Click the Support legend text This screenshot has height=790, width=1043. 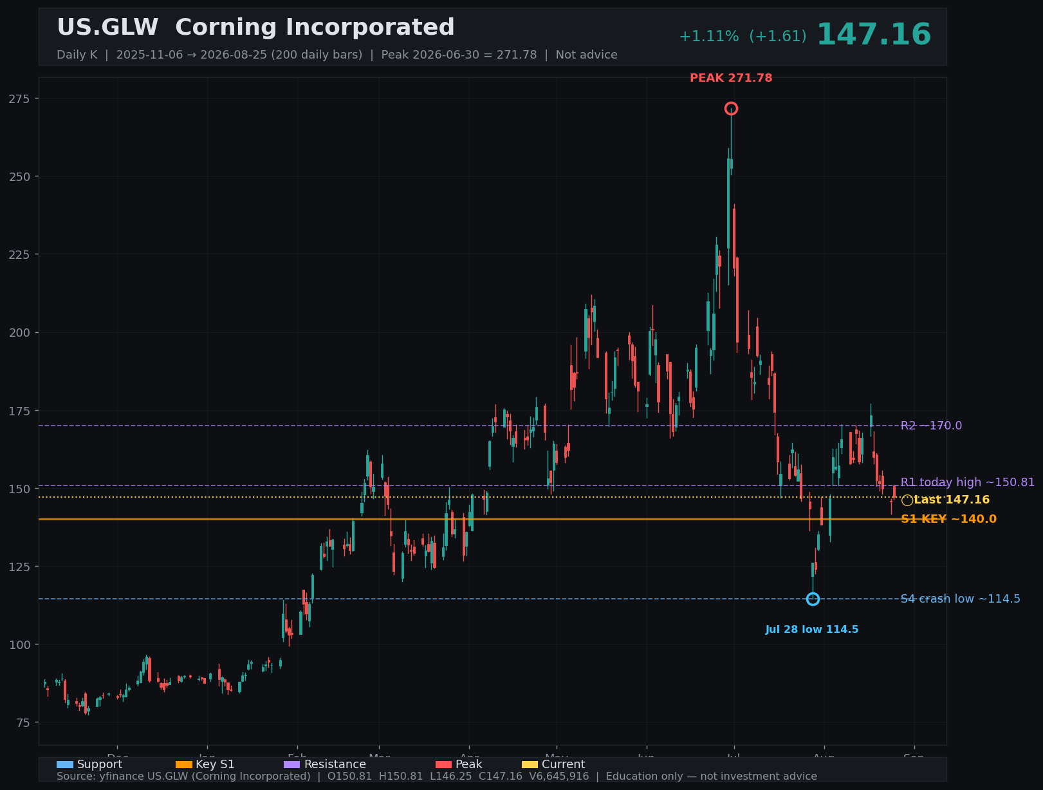pos(100,765)
